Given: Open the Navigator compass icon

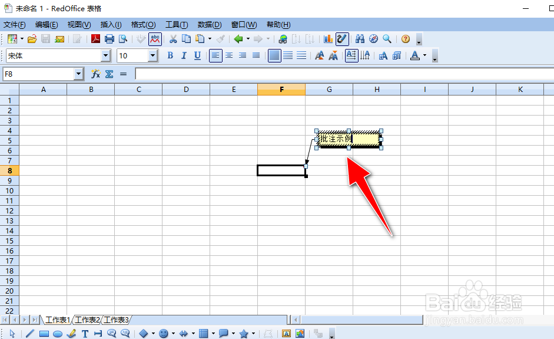Looking at the screenshot, I should click(x=373, y=39).
